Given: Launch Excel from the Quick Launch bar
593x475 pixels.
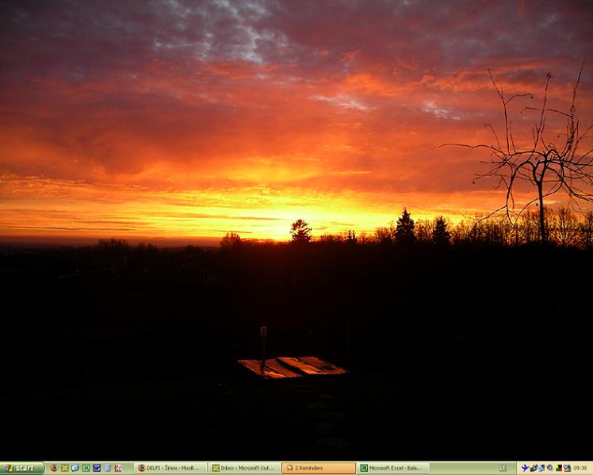Looking at the screenshot, I should [x=86, y=468].
